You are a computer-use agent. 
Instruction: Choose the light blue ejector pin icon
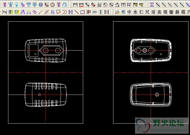click(17, 5)
